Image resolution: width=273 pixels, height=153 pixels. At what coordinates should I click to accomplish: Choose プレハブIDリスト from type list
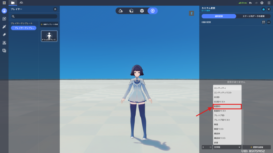227,120
